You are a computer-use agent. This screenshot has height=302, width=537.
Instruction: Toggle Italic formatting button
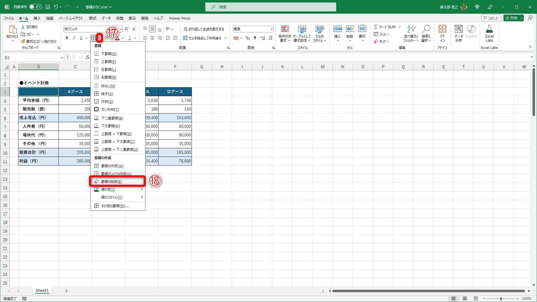pos(74,38)
